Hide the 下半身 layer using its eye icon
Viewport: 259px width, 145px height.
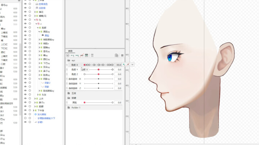25,110
